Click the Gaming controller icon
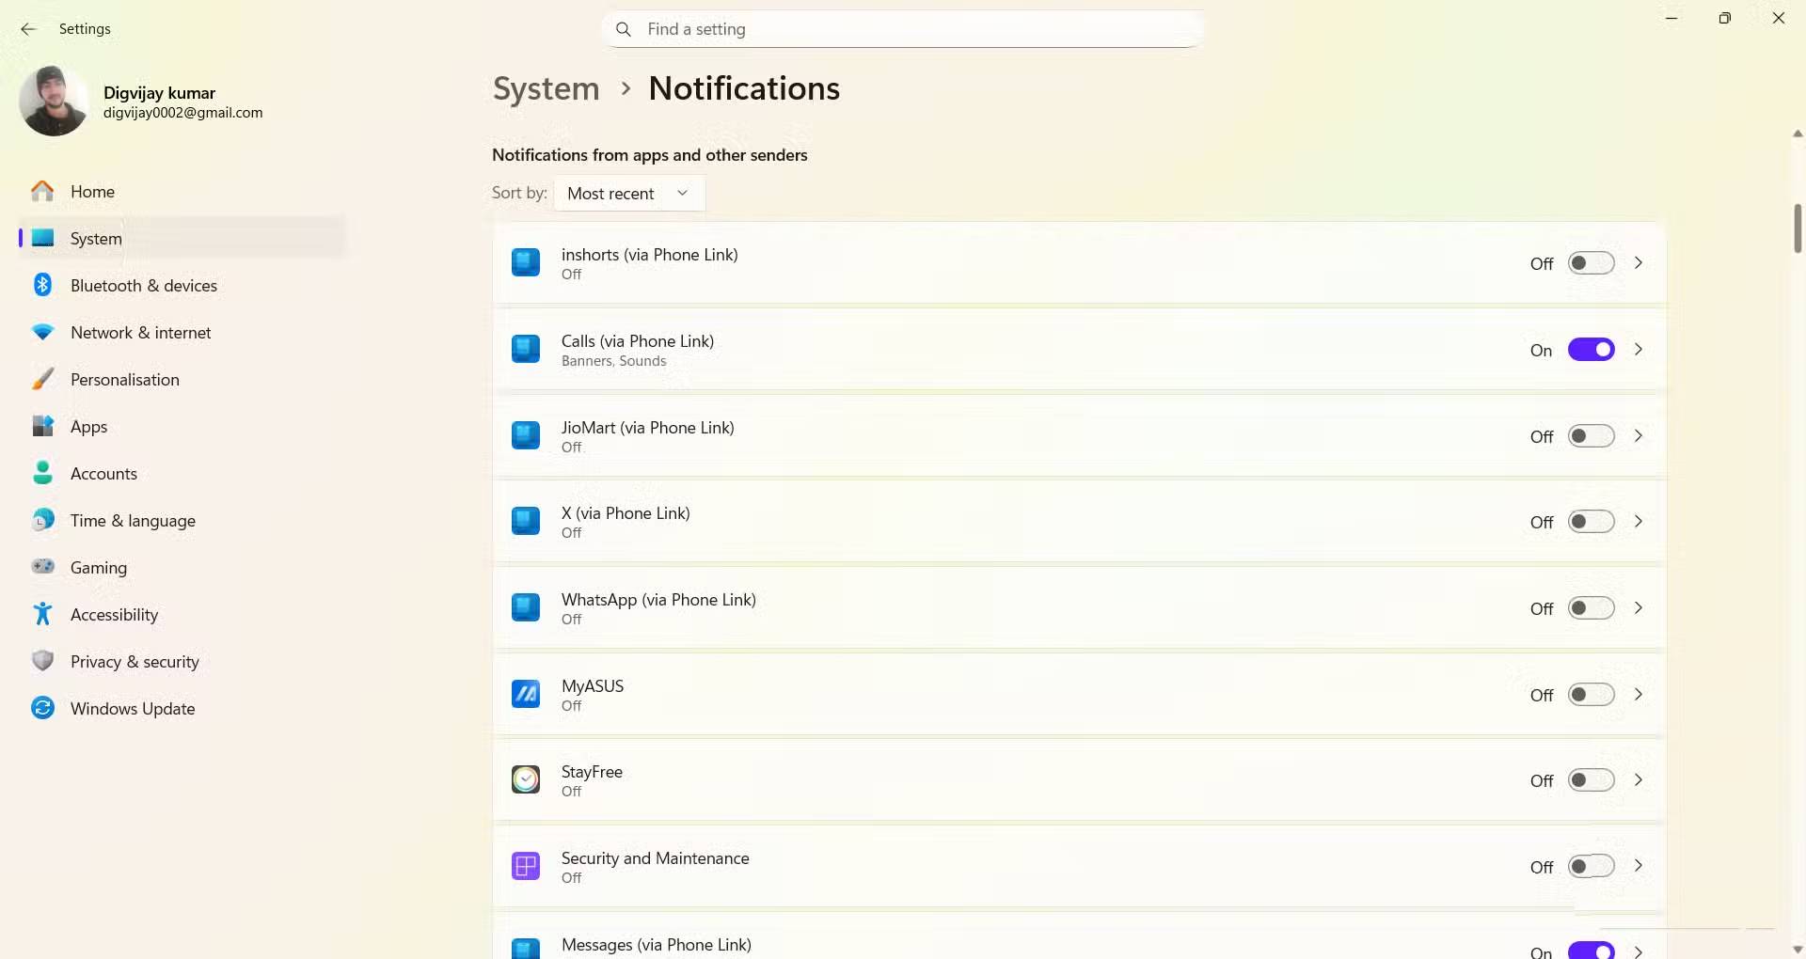 click(42, 567)
